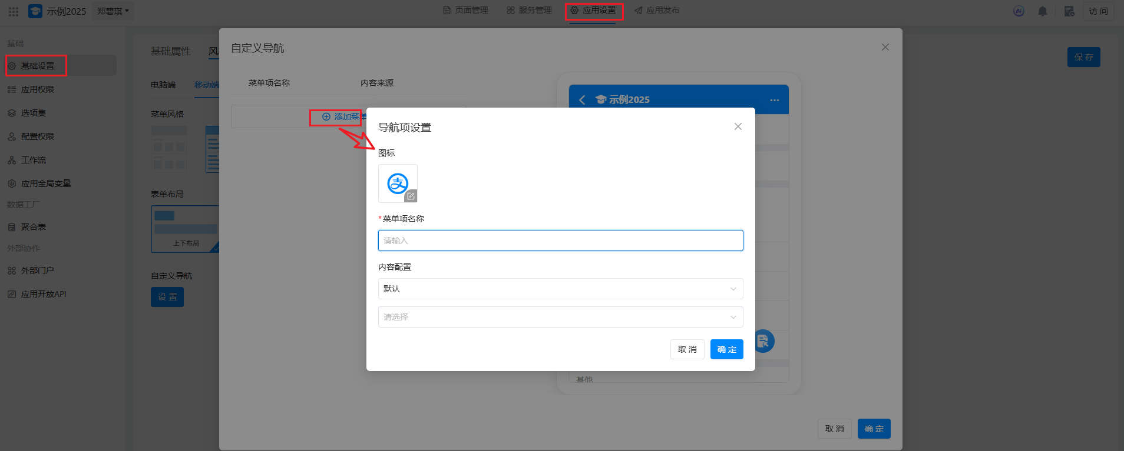Close the 导航项设置 dialog
The width and height of the screenshot is (1124, 451).
point(738,126)
